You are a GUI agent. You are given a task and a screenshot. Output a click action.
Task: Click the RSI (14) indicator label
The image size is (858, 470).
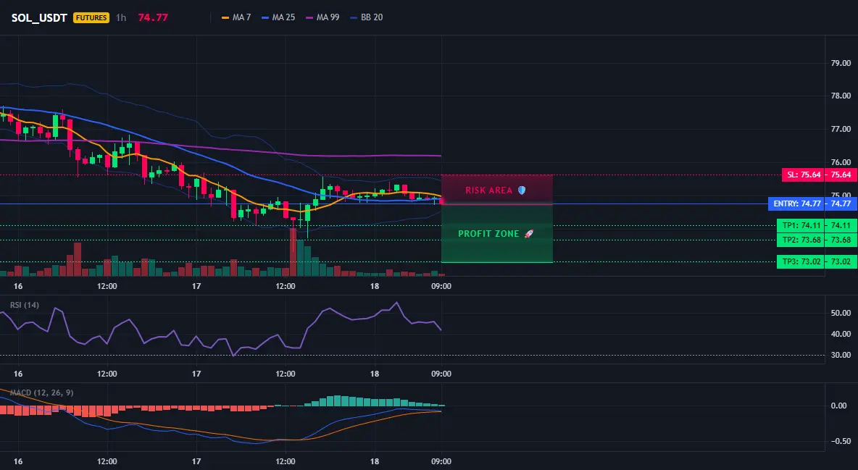click(25, 305)
